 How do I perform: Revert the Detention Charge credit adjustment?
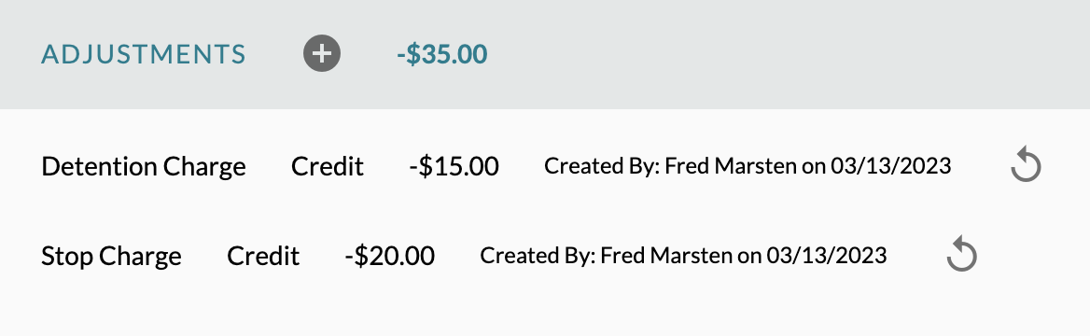pos(1026,167)
